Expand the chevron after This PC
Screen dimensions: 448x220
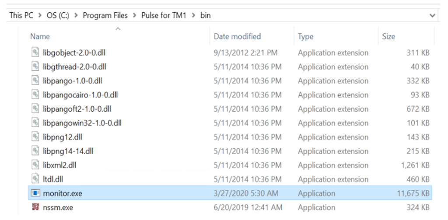click(40, 16)
